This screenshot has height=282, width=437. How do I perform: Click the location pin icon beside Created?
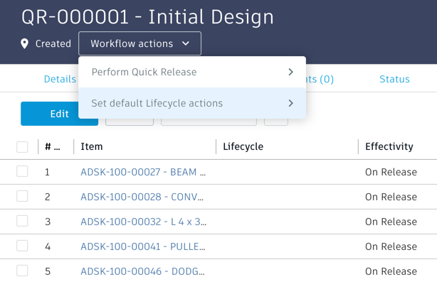[24, 43]
